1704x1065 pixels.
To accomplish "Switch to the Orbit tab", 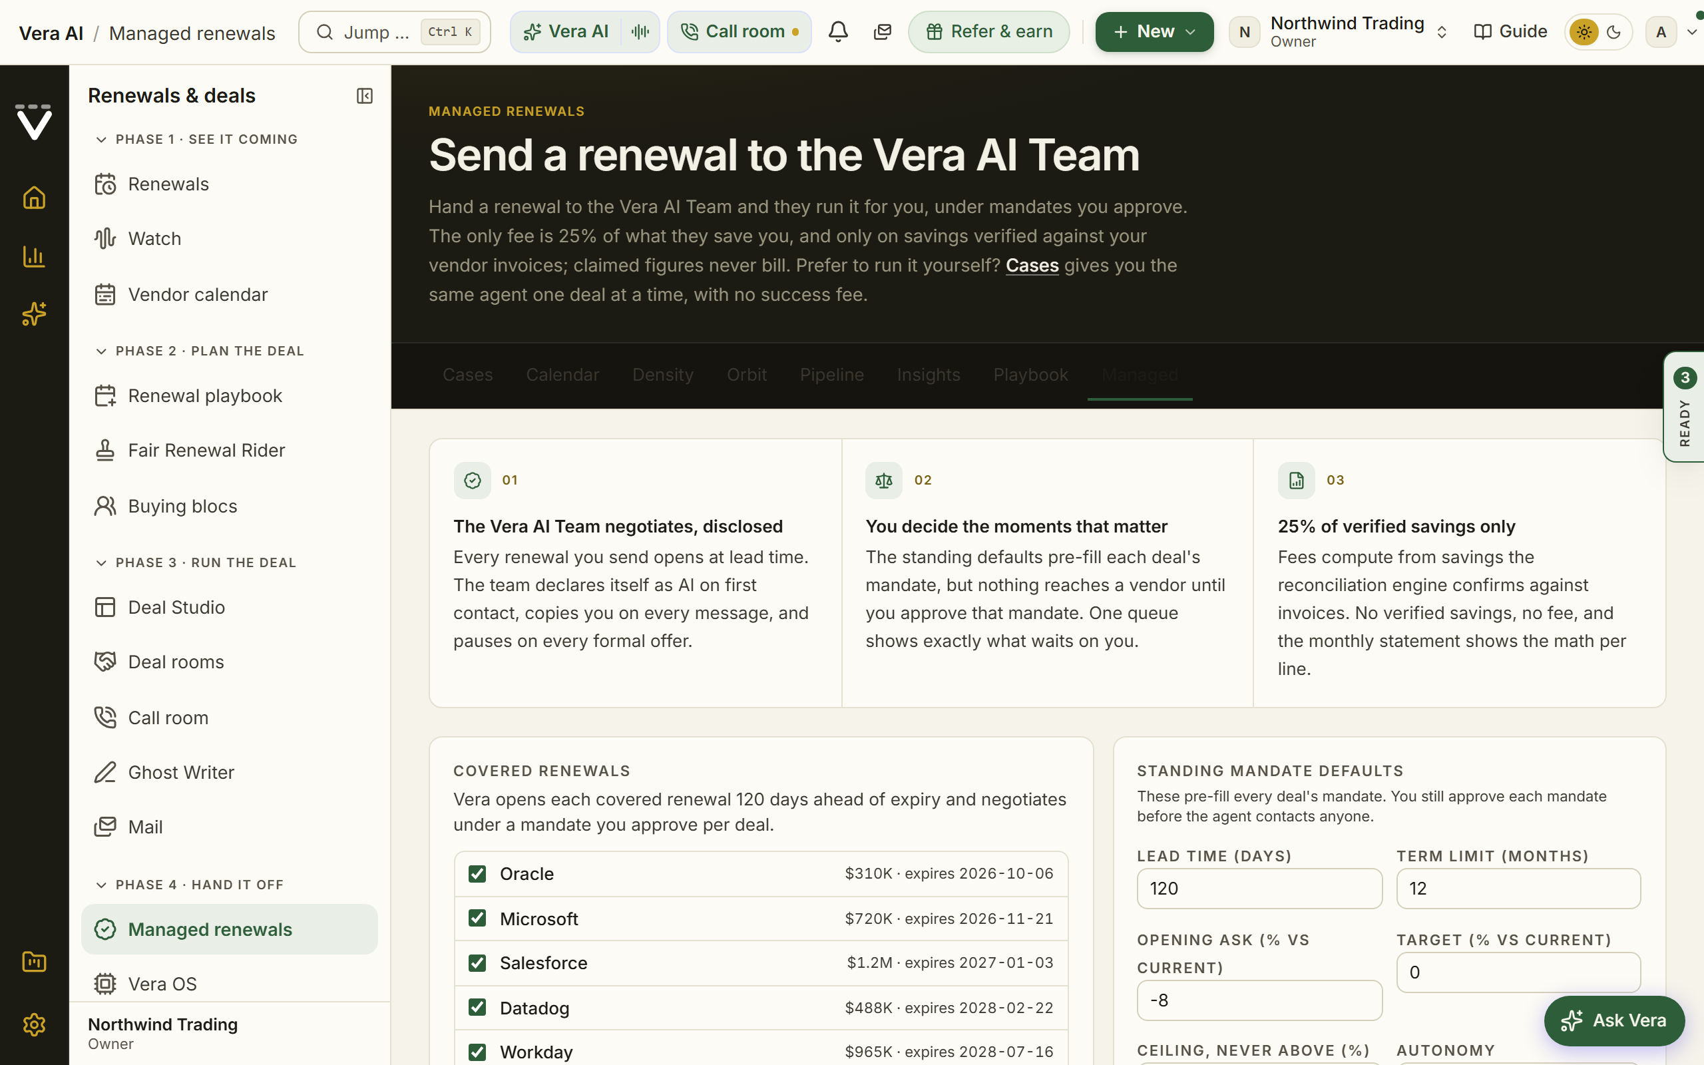I will pyautogui.click(x=746, y=375).
